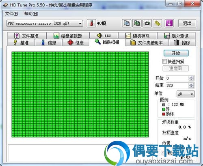Click the 开始 scan button
Viewport: 203px width, 166px height.
[176, 53]
